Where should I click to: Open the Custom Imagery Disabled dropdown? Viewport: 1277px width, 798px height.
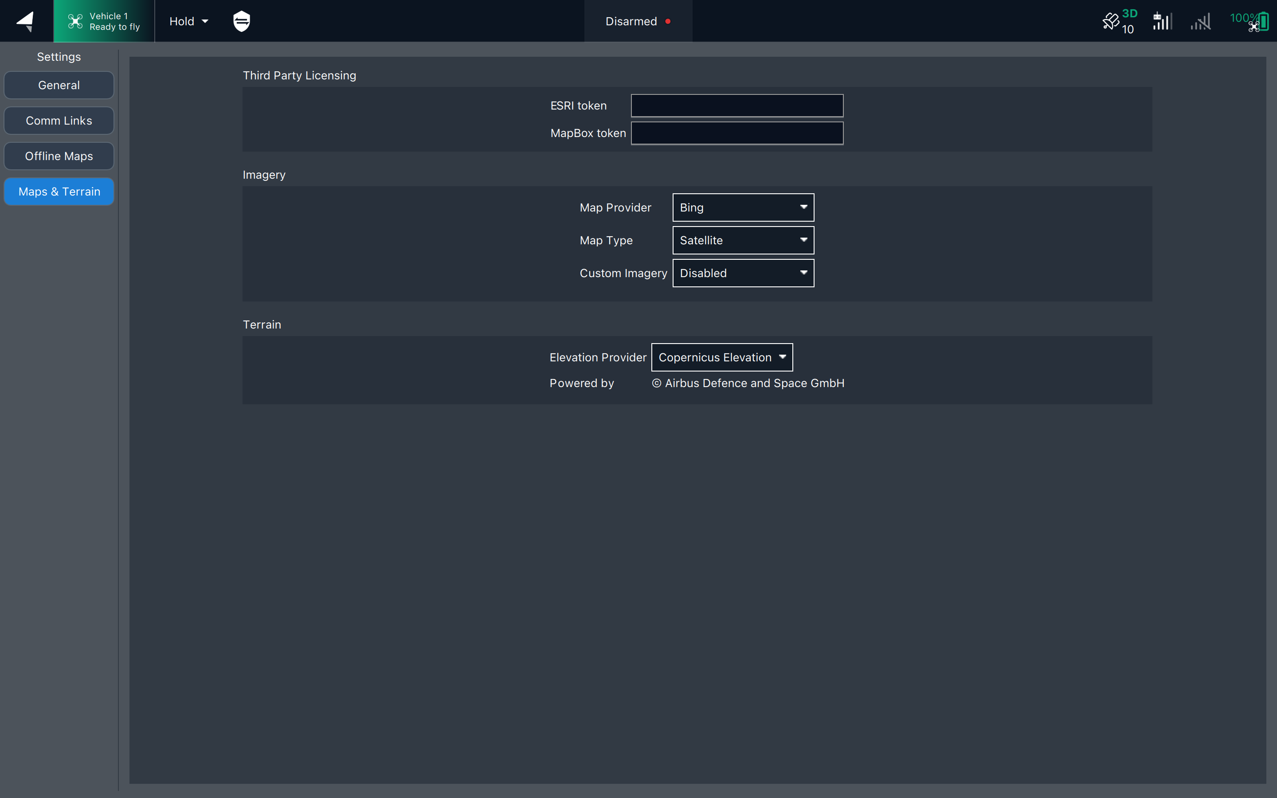coord(743,273)
